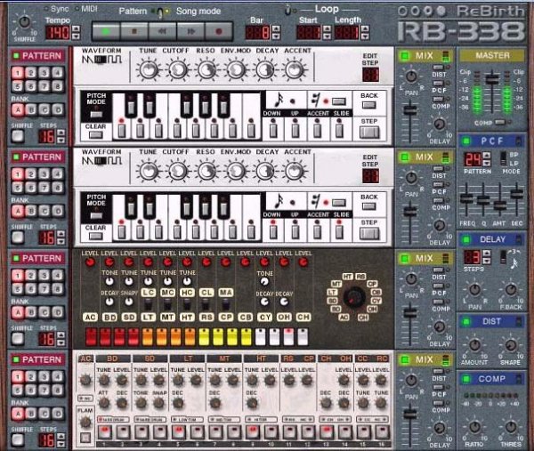Click second synth Decay knob

pos(265,171)
